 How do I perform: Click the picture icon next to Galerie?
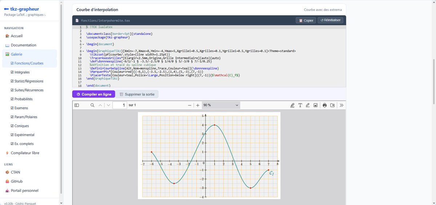(x=7, y=54)
